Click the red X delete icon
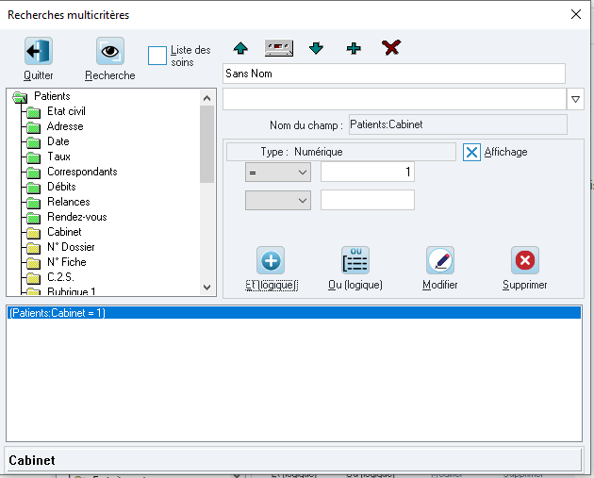 (391, 48)
